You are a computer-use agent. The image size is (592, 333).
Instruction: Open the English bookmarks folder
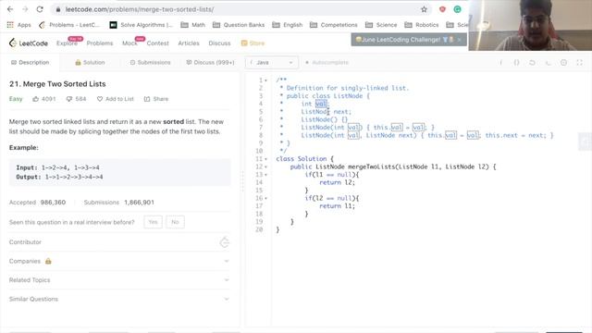pos(288,25)
